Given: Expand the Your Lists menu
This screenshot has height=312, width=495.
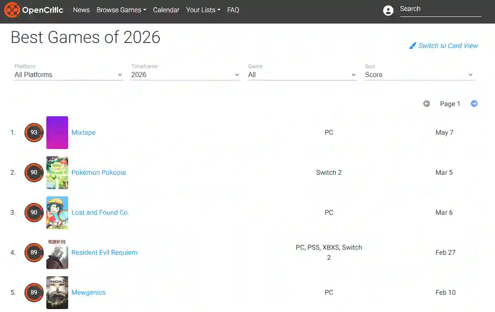Looking at the screenshot, I should (203, 10).
